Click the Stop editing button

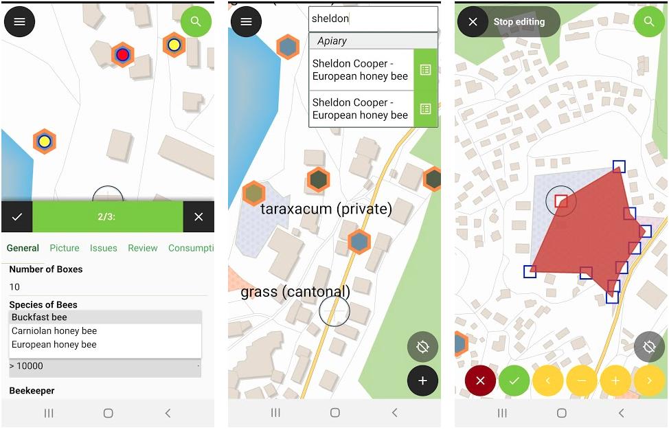[508, 21]
